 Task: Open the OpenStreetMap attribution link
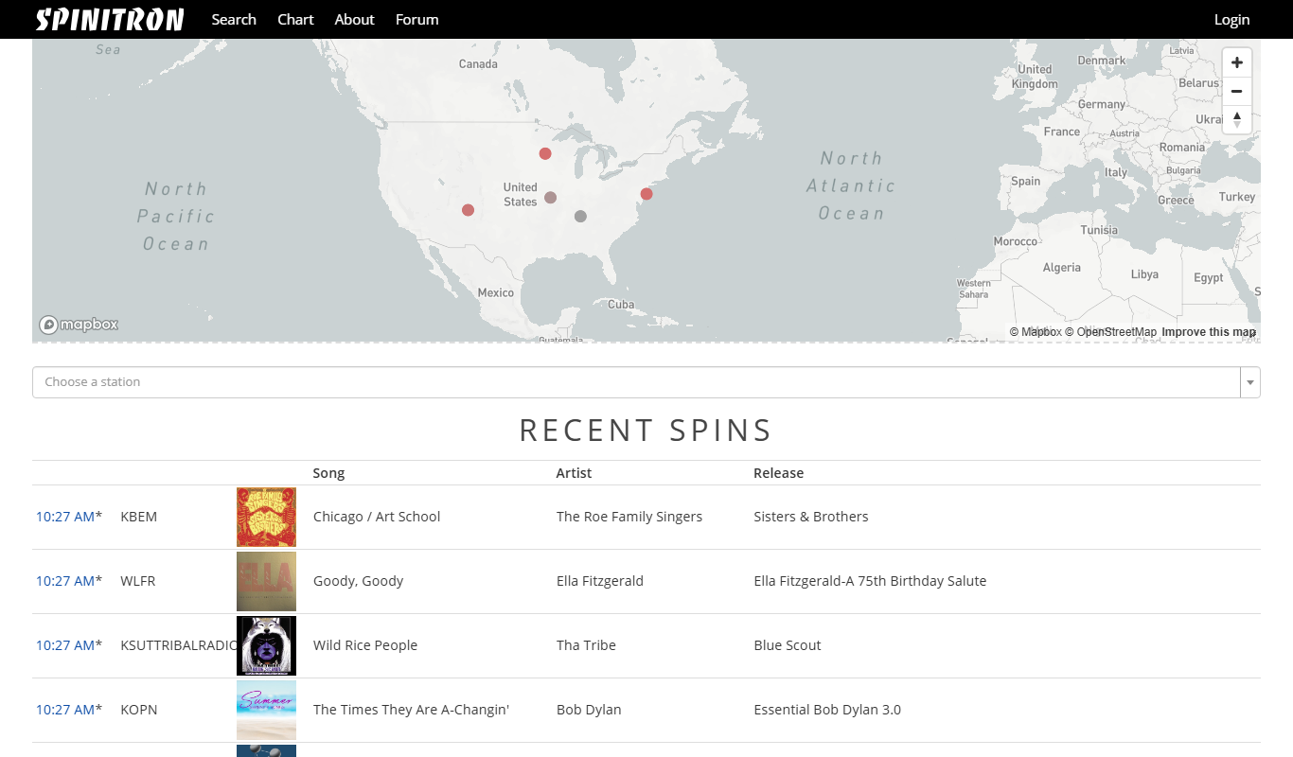point(1110,332)
